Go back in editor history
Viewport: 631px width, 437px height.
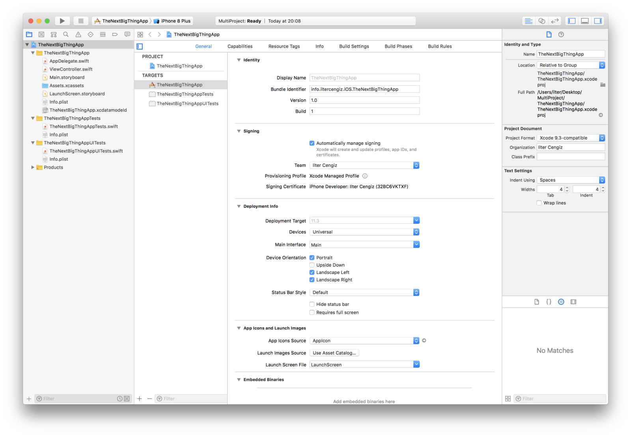[x=150, y=35]
